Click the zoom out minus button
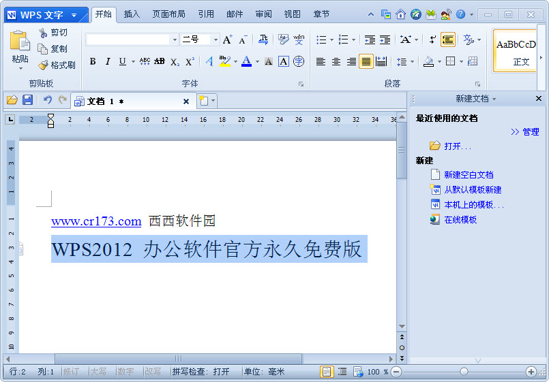 coord(396,372)
